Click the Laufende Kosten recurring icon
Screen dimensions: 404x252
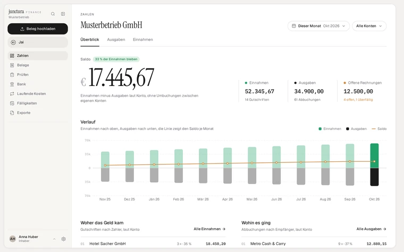pos(12,93)
